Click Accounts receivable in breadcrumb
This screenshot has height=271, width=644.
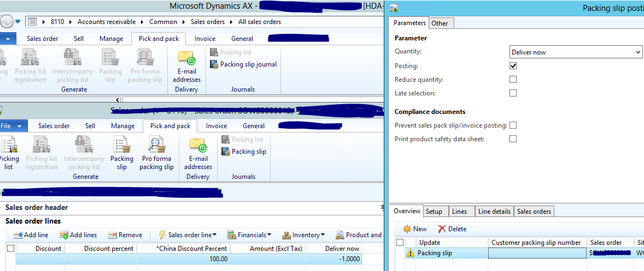(x=107, y=22)
